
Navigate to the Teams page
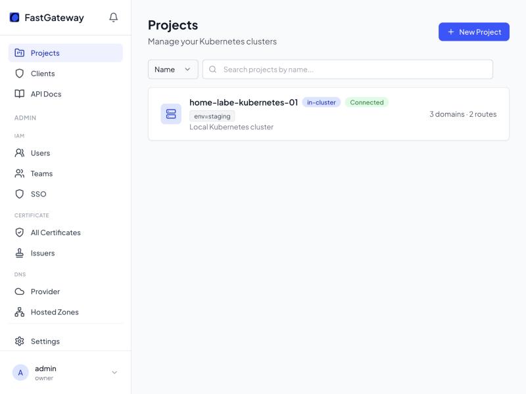[x=65, y=173]
